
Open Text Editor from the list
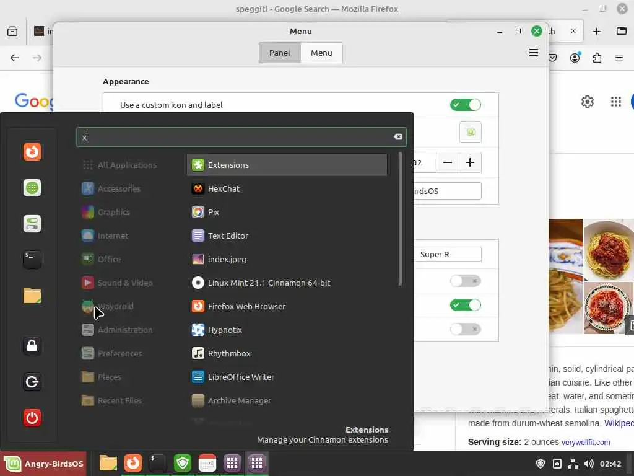click(287, 236)
